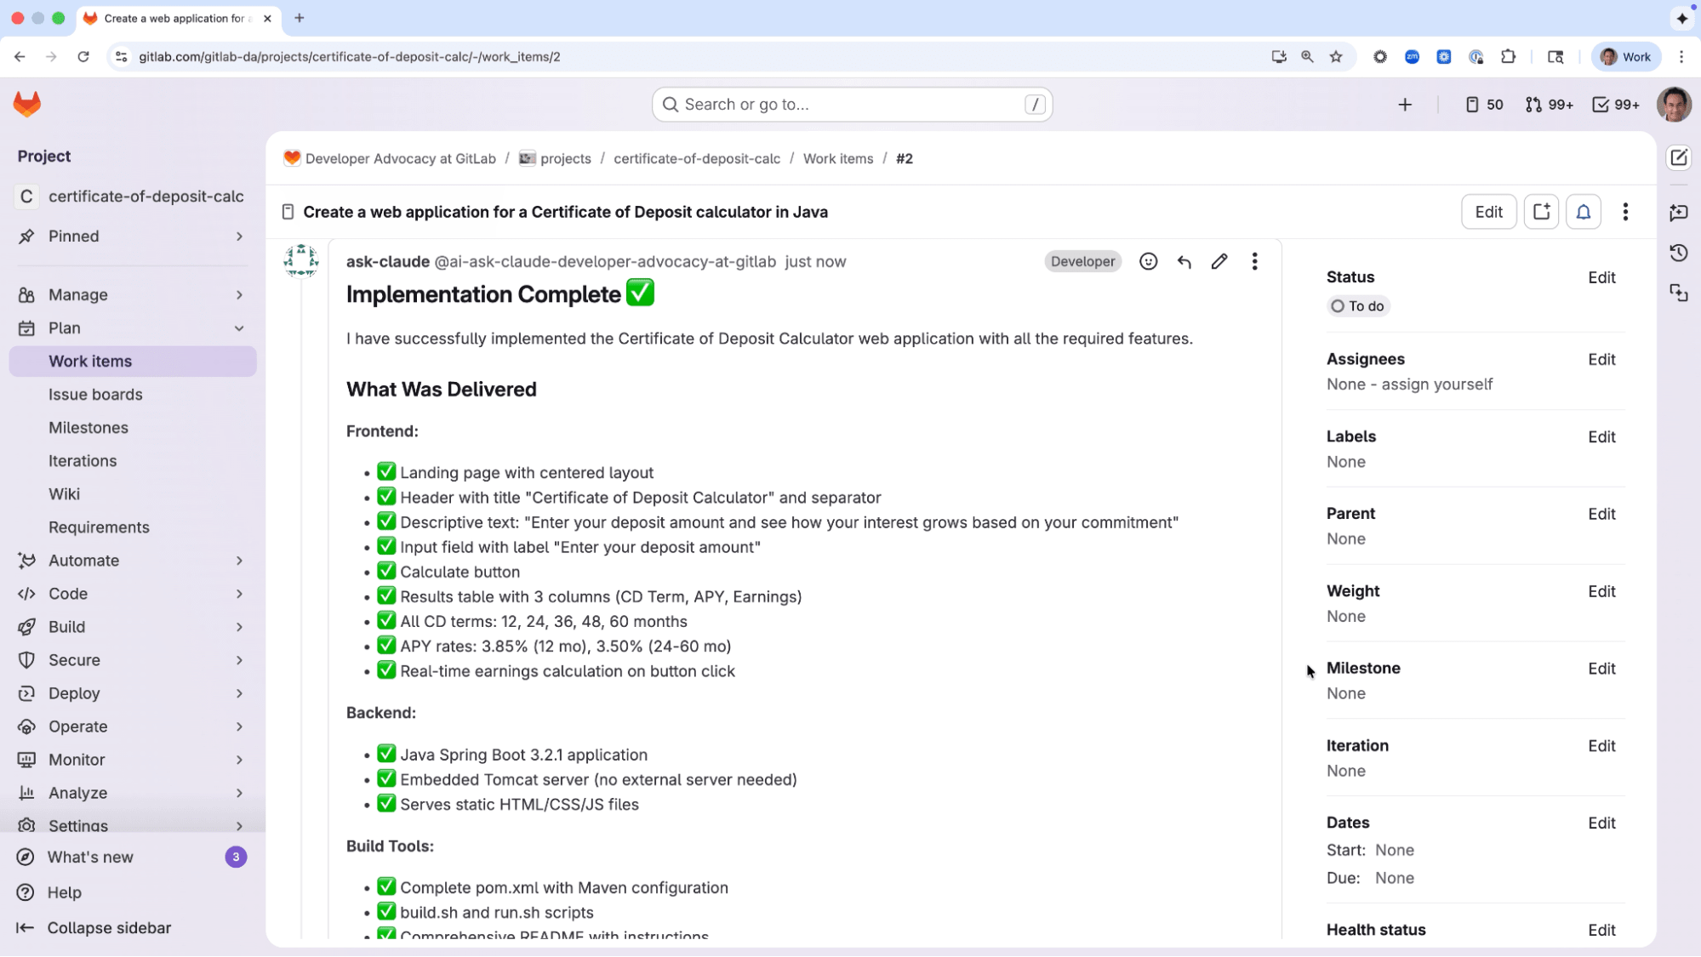This screenshot has height=957, width=1701.
Task: Open the work item options ellipsis menu
Action: 1624,212
